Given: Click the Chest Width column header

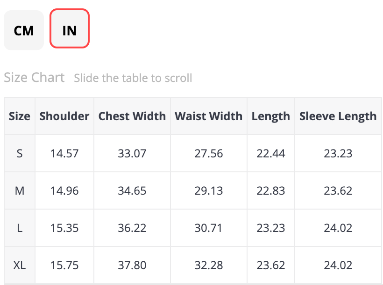Looking at the screenshot, I should pos(132,116).
